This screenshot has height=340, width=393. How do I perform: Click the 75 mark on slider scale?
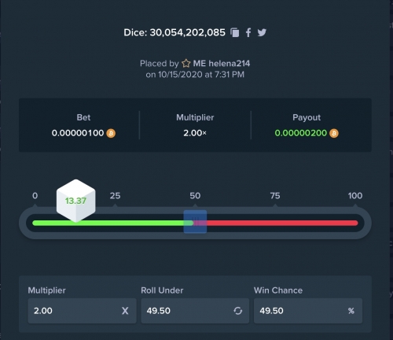[x=275, y=196]
